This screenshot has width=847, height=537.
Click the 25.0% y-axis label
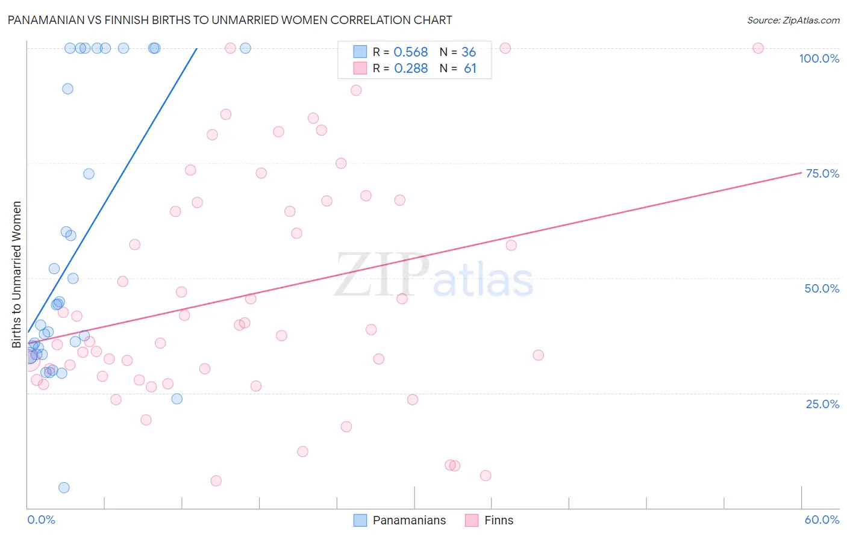822,404
